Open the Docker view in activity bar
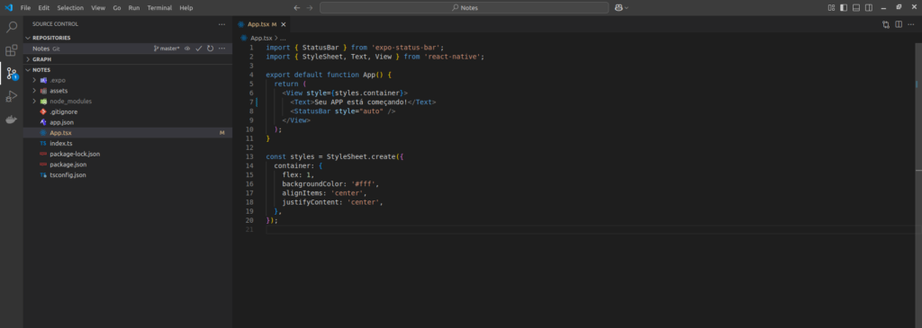Viewport: 922px width, 328px height. pyautogui.click(x=11, y=120)
